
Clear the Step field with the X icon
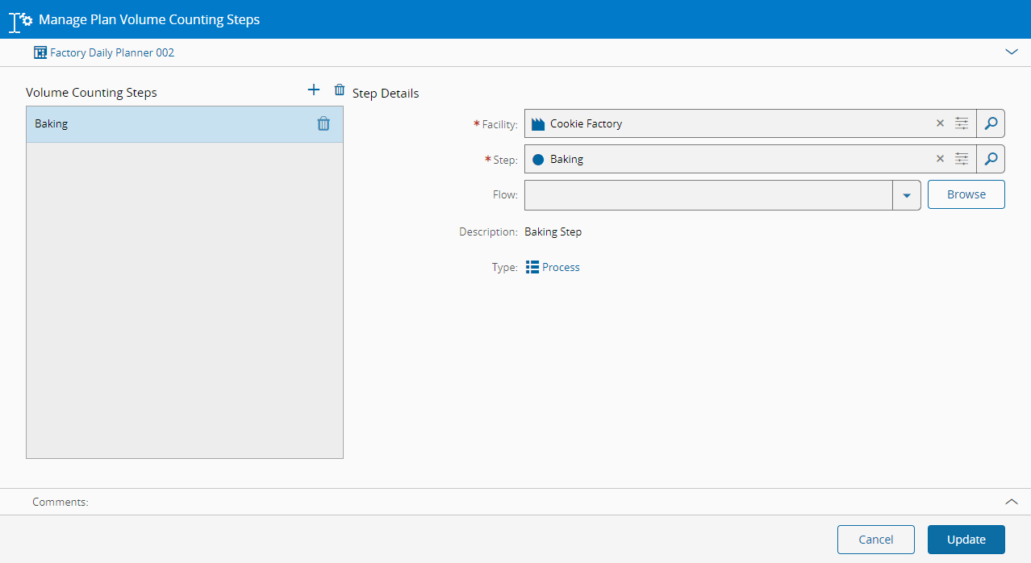[940, 159]
